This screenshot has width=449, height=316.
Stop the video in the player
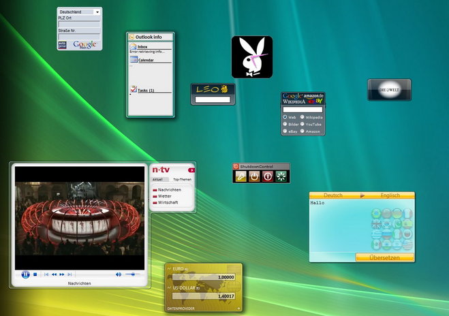[x=35, y=274]
